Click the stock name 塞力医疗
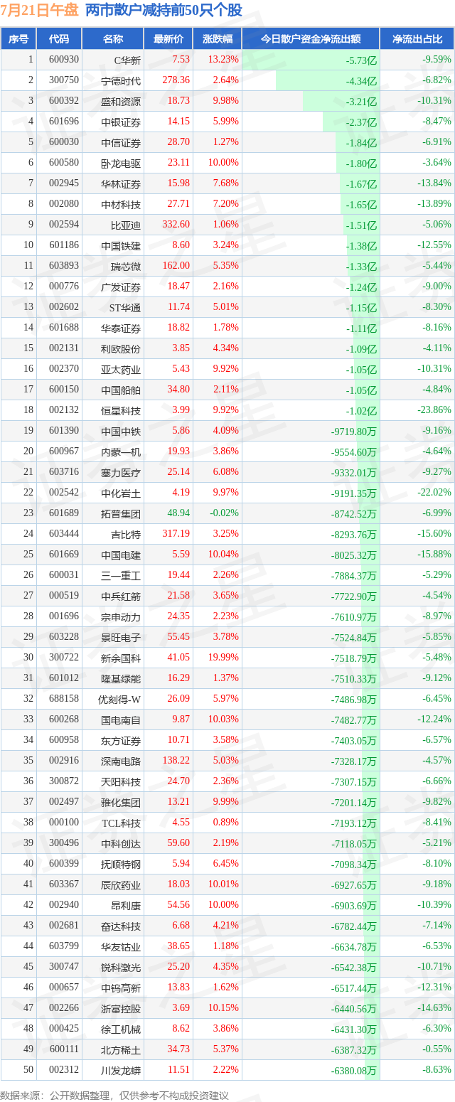The width and height of the screenshot is (455, 1102). [121, 472]
